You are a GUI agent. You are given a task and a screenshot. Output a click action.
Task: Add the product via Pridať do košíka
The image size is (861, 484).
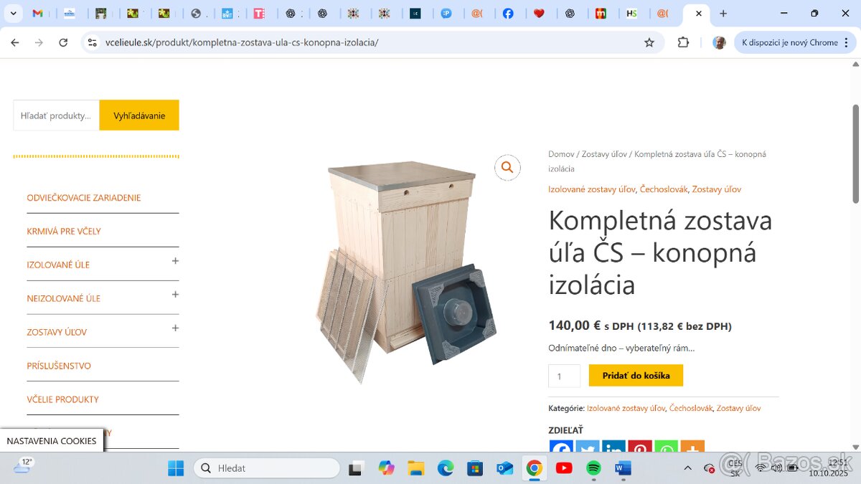click(636, 376)
